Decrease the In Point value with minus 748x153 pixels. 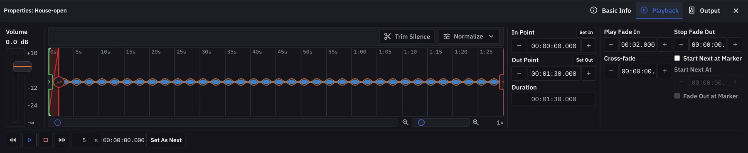coord(519,46)
